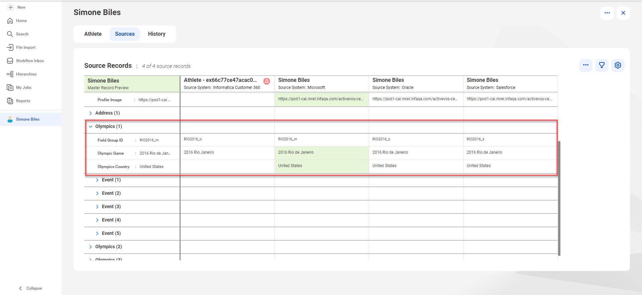Select Simone Biles Microsoft source record header
This screenshot has height=295, width=642.
point(322,84)
